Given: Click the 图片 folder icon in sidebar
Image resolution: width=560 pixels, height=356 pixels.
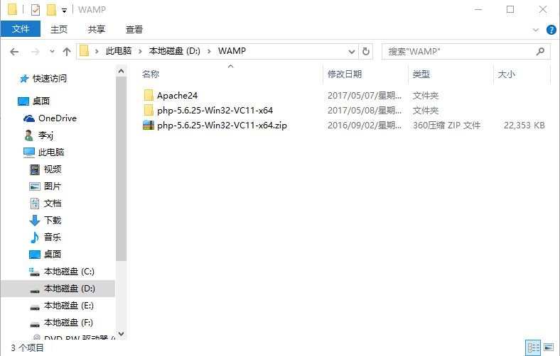Looking at the screenshot, I should [x=35, y=187].
